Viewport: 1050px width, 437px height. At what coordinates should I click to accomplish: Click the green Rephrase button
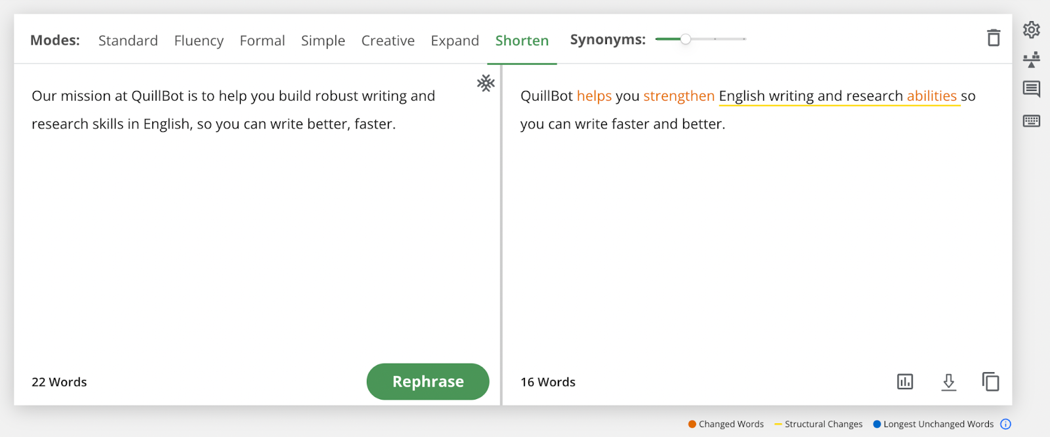coord(428,381)
